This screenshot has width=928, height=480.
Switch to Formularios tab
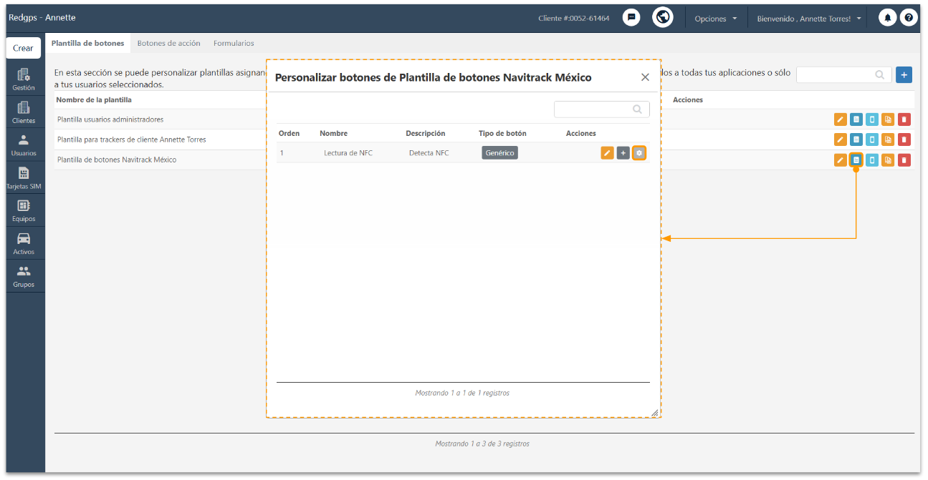click(234, 44)
